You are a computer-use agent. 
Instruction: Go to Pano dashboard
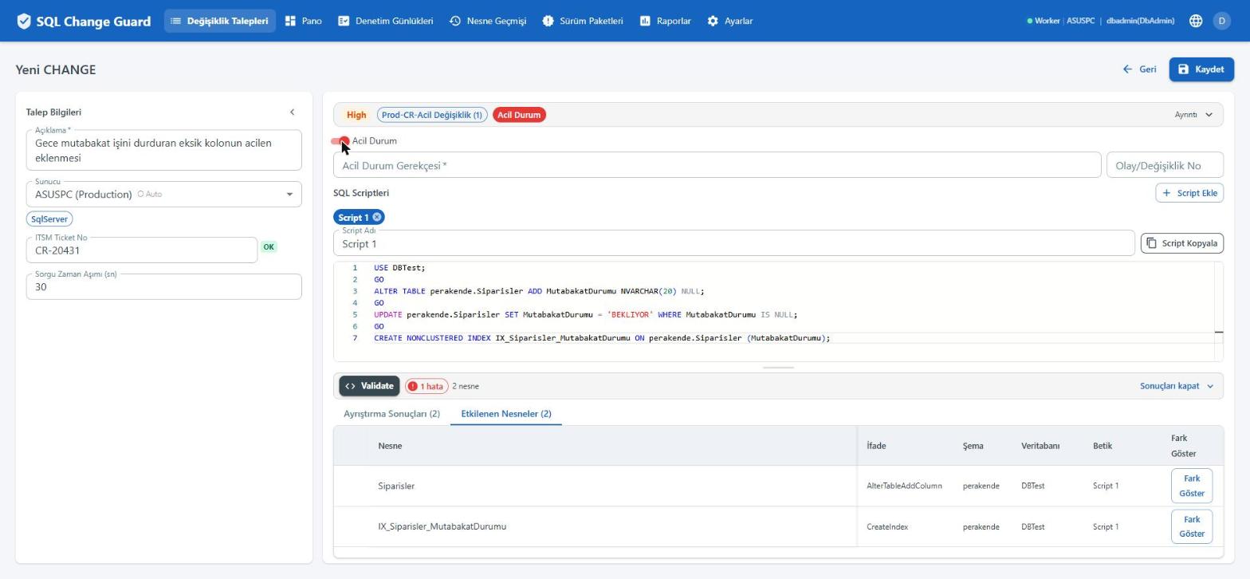click(304, 22)
